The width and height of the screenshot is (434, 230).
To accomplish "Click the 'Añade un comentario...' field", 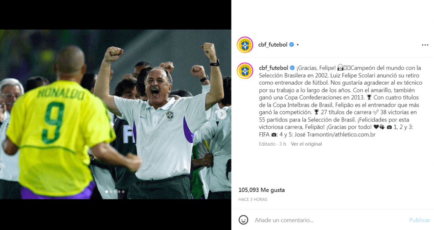I will coord(329,220).
